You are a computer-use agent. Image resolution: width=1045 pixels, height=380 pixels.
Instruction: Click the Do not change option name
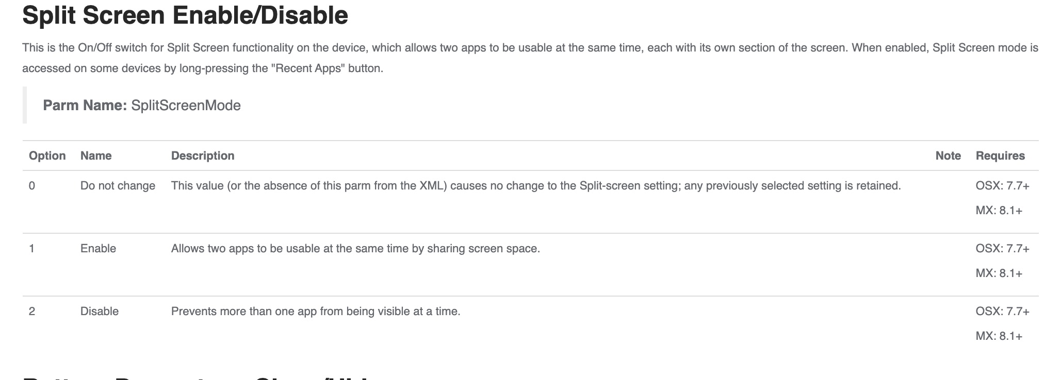(x=118, y=186)
